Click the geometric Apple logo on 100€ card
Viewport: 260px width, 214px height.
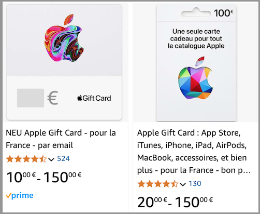pos(195,78)
